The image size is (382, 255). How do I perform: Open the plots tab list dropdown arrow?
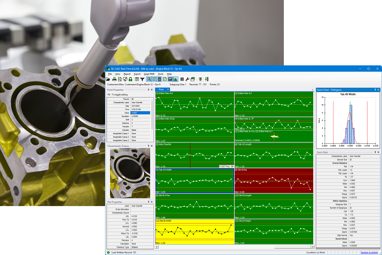pos(312,89)
